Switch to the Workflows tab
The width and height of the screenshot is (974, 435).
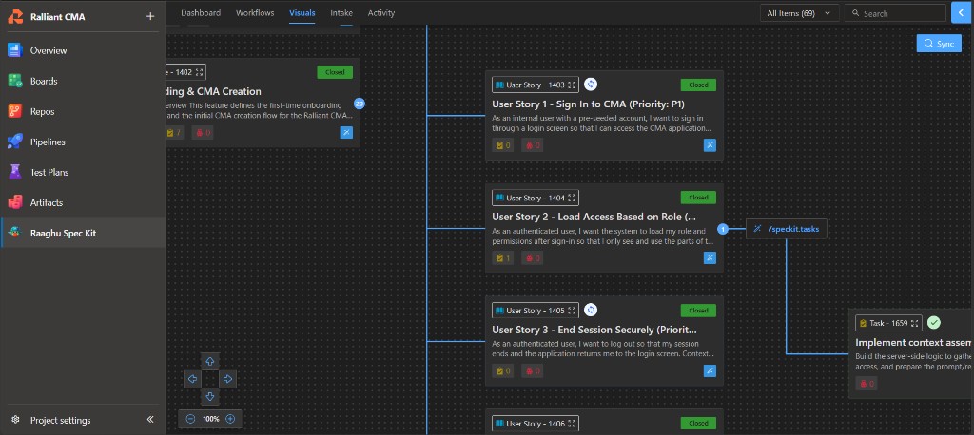pyautogui.click(x=255, y=13)
